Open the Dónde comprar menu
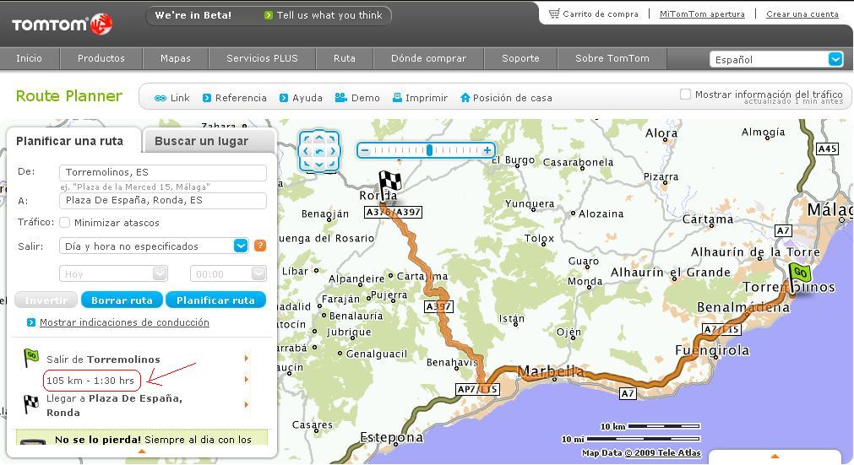The width and height of the screenshot is (854, 465). [428, 58]
